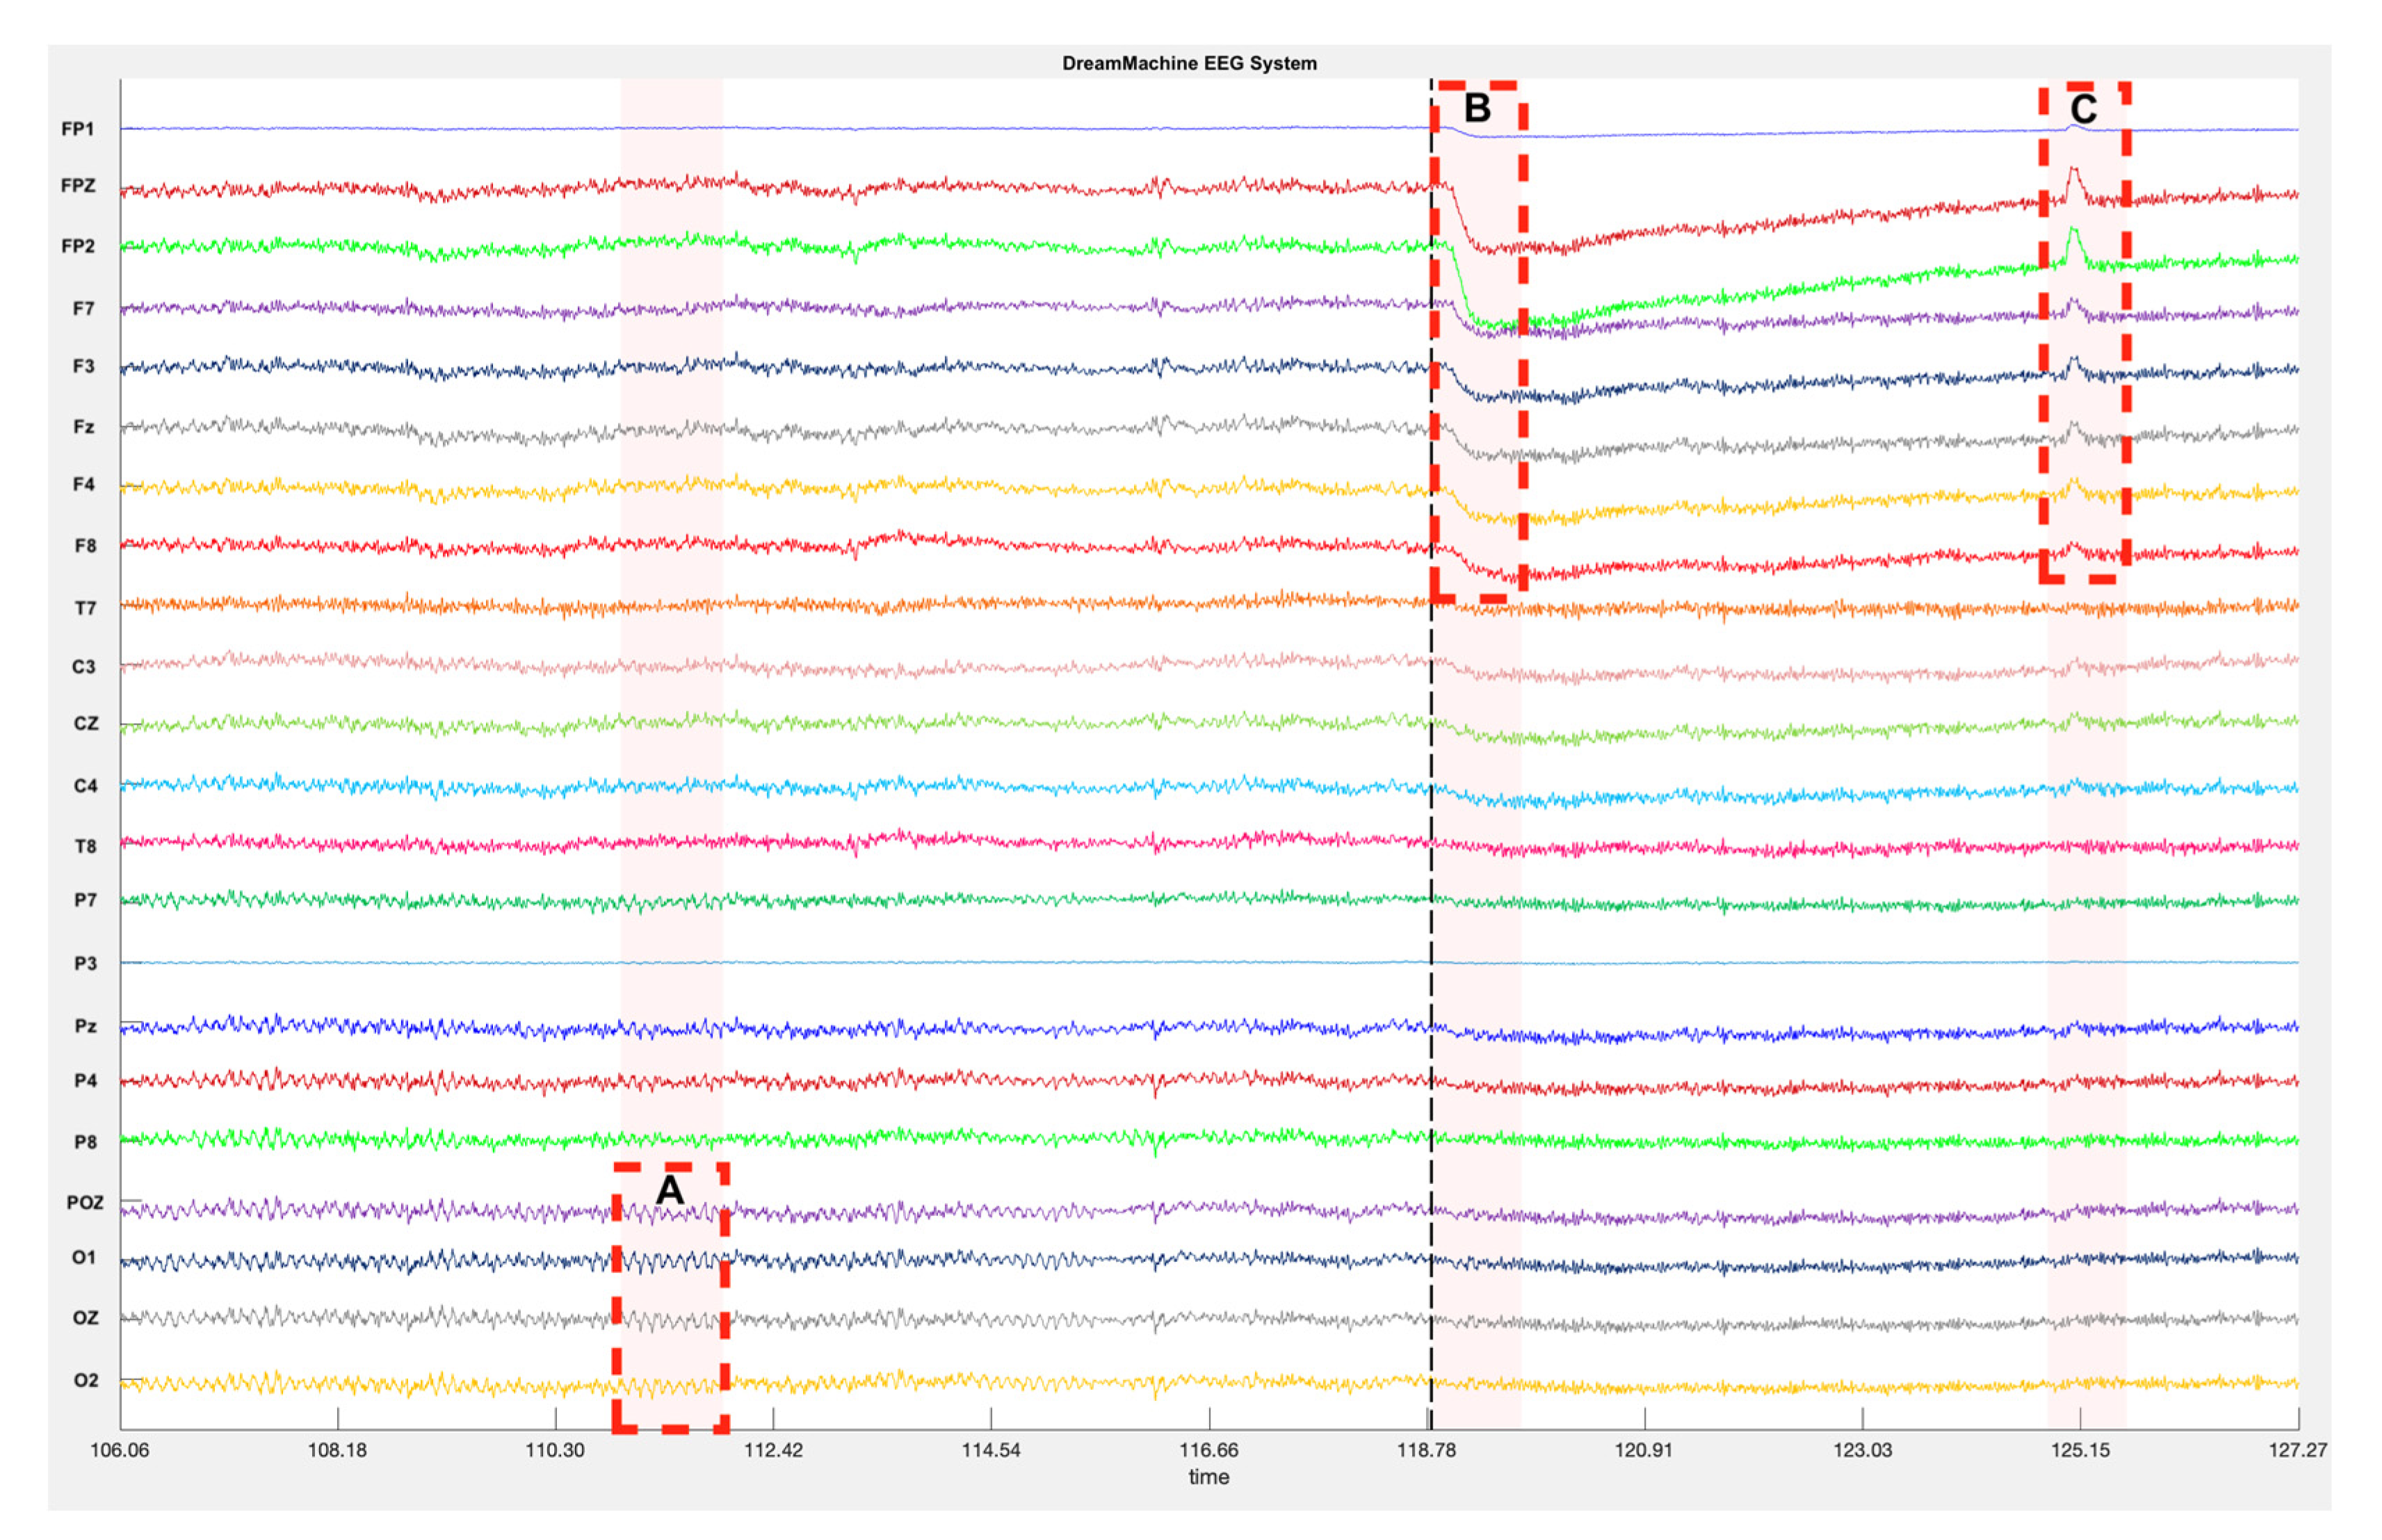Click the red dashed box labeled A
This screenshot has width=2382, height=1540.
[670, 1298]
